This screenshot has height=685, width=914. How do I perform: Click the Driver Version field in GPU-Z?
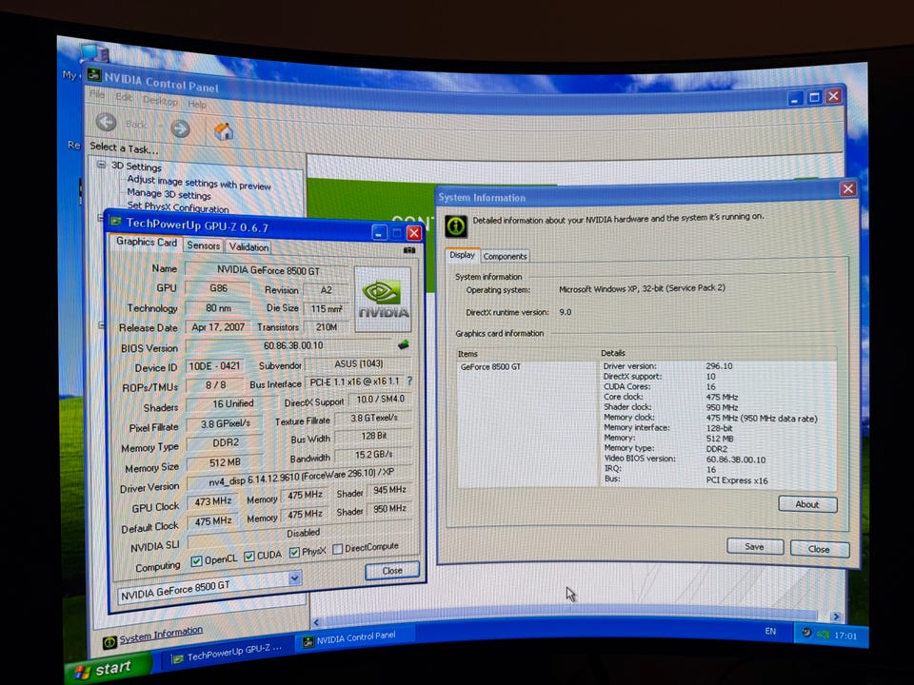[300, 479]
